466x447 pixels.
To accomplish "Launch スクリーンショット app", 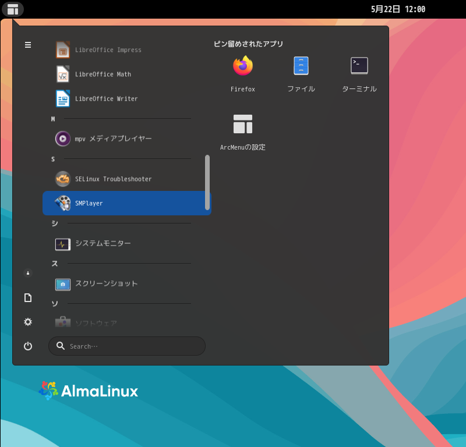I will pyautogui.click(x=127, y=283).
